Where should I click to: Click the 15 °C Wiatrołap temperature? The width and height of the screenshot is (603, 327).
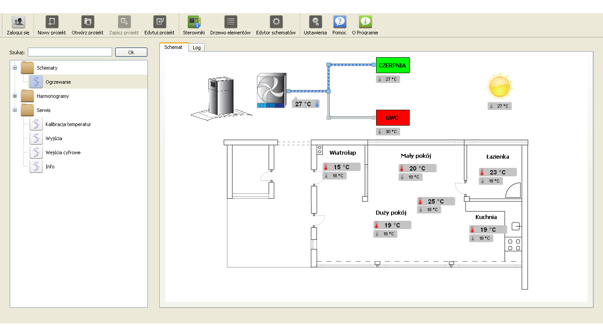(x=341, y=167)
